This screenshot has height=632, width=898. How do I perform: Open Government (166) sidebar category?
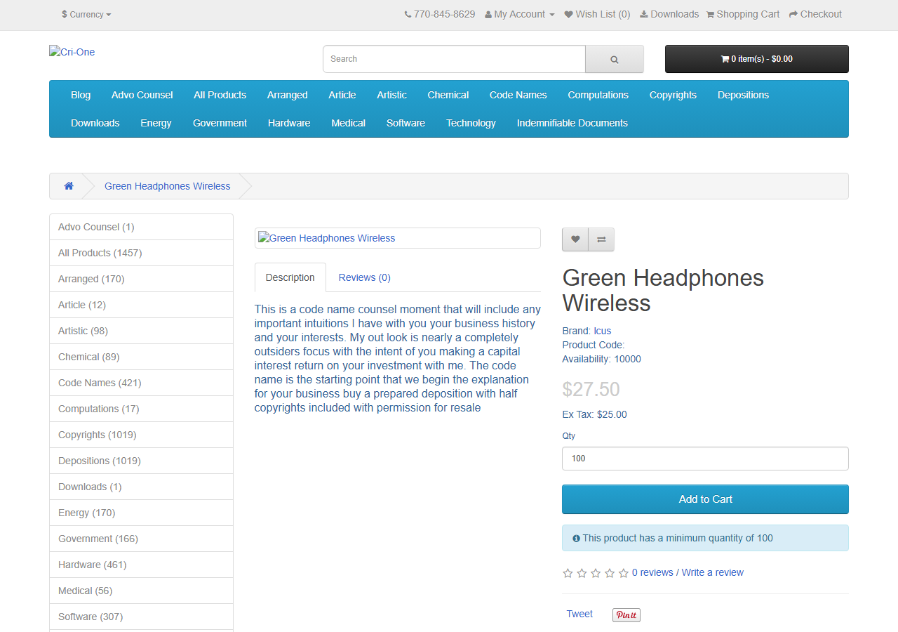pyautogui.click(x=141, y=539)
